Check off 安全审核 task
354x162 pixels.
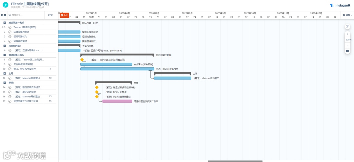pos(10,64)
